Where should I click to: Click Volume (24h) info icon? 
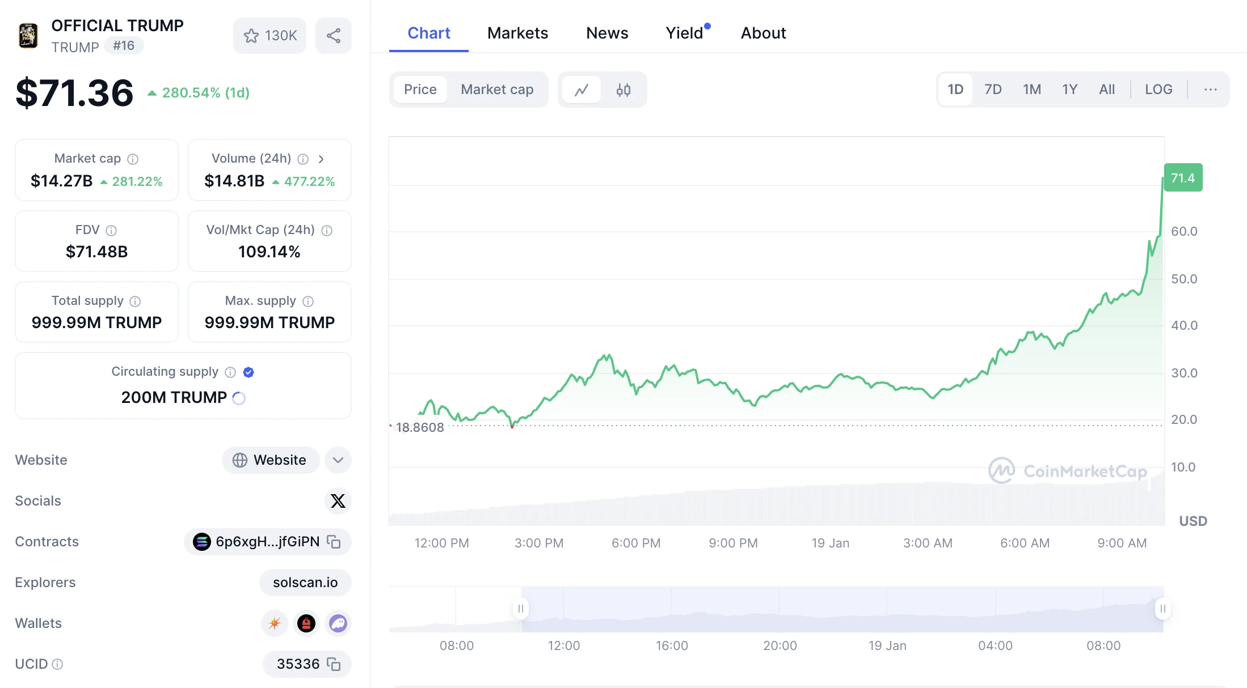304,159
